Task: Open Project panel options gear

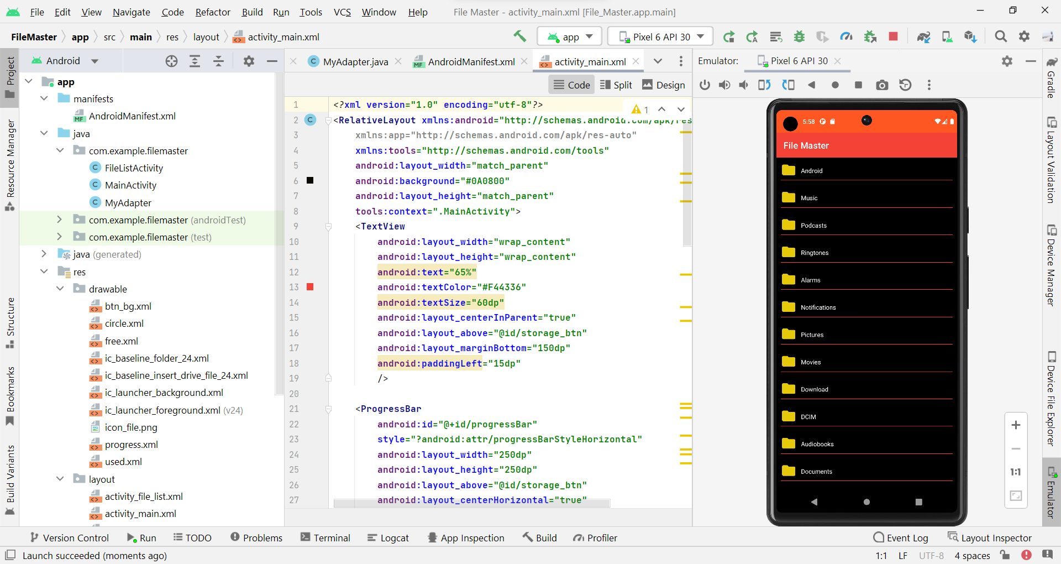Action: click(x=249, y=61)
